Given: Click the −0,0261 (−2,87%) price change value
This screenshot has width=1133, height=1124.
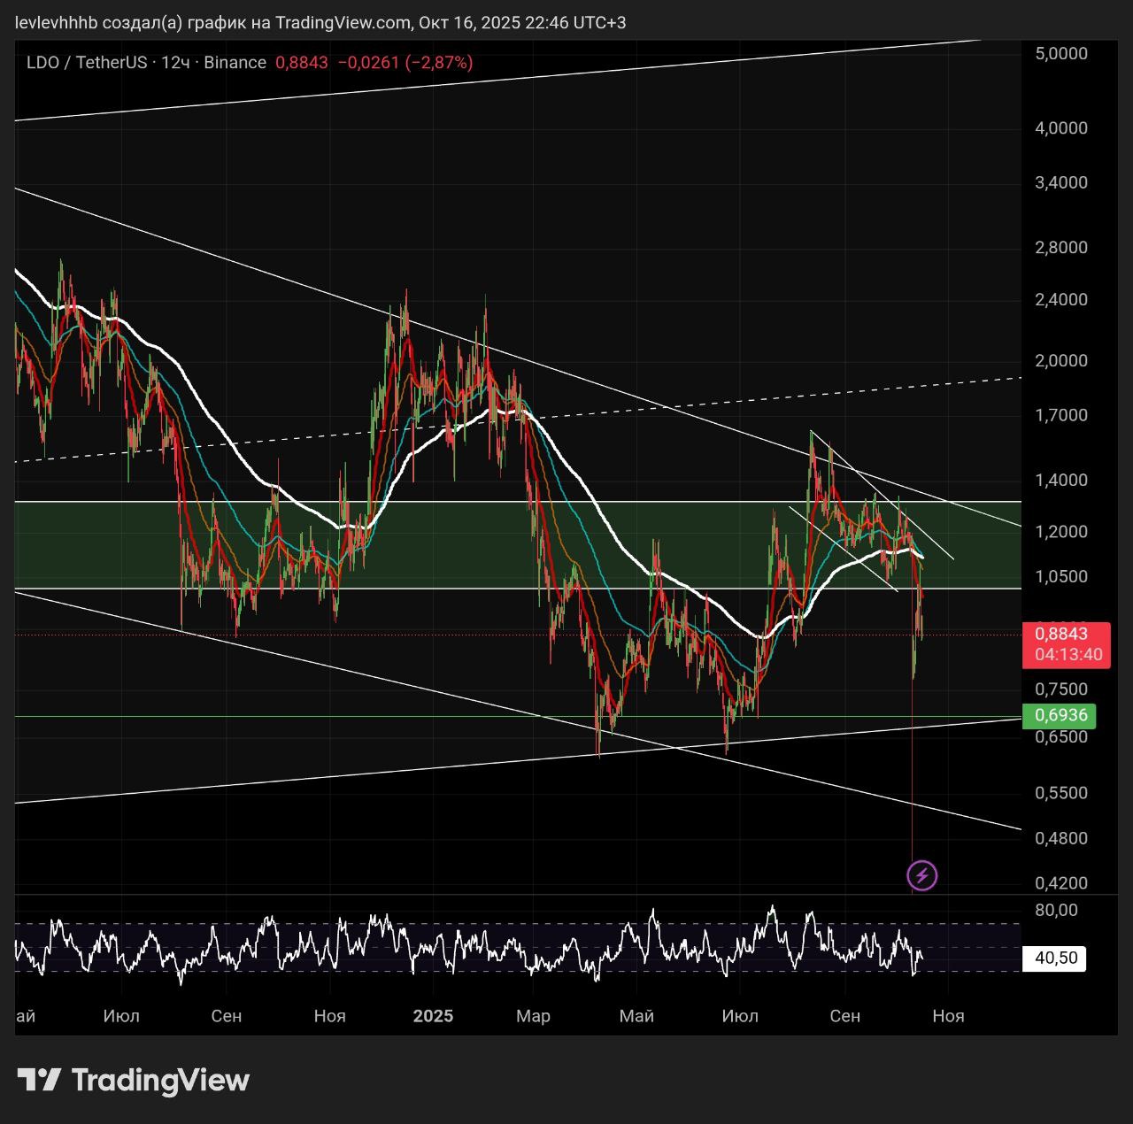Looking at the screenshot, I should click(x=405, y=63).
